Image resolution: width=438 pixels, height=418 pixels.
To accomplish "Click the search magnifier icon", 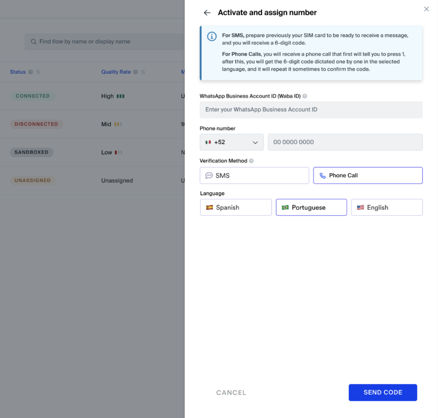I will pos(34,42).
